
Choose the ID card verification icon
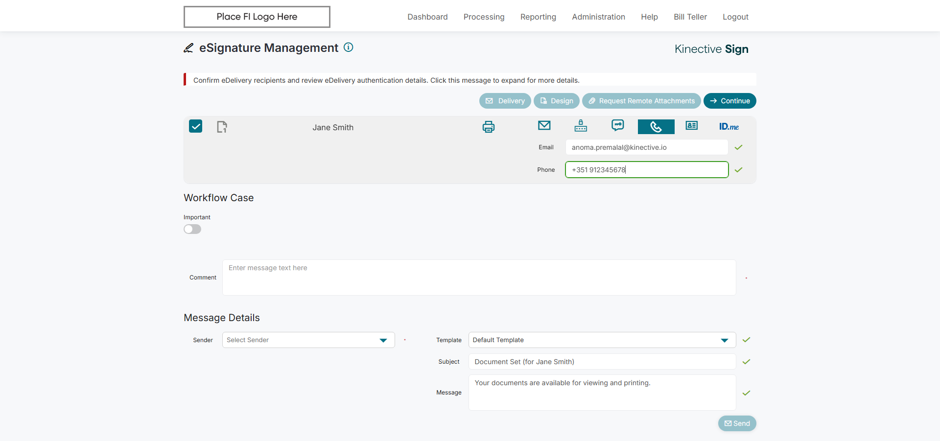click(692, 126)
